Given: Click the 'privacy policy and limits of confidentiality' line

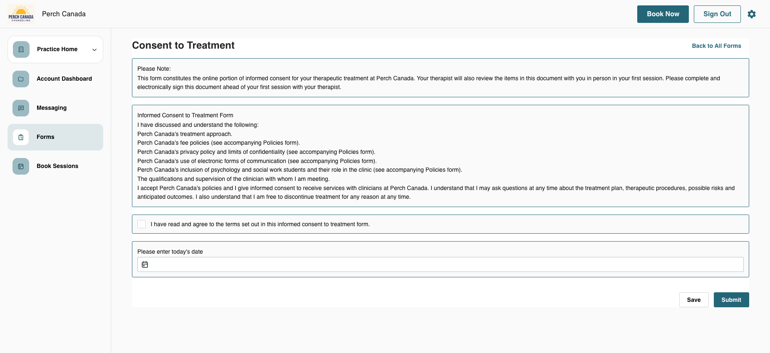Looking at the screenshot, I should 256,152.
